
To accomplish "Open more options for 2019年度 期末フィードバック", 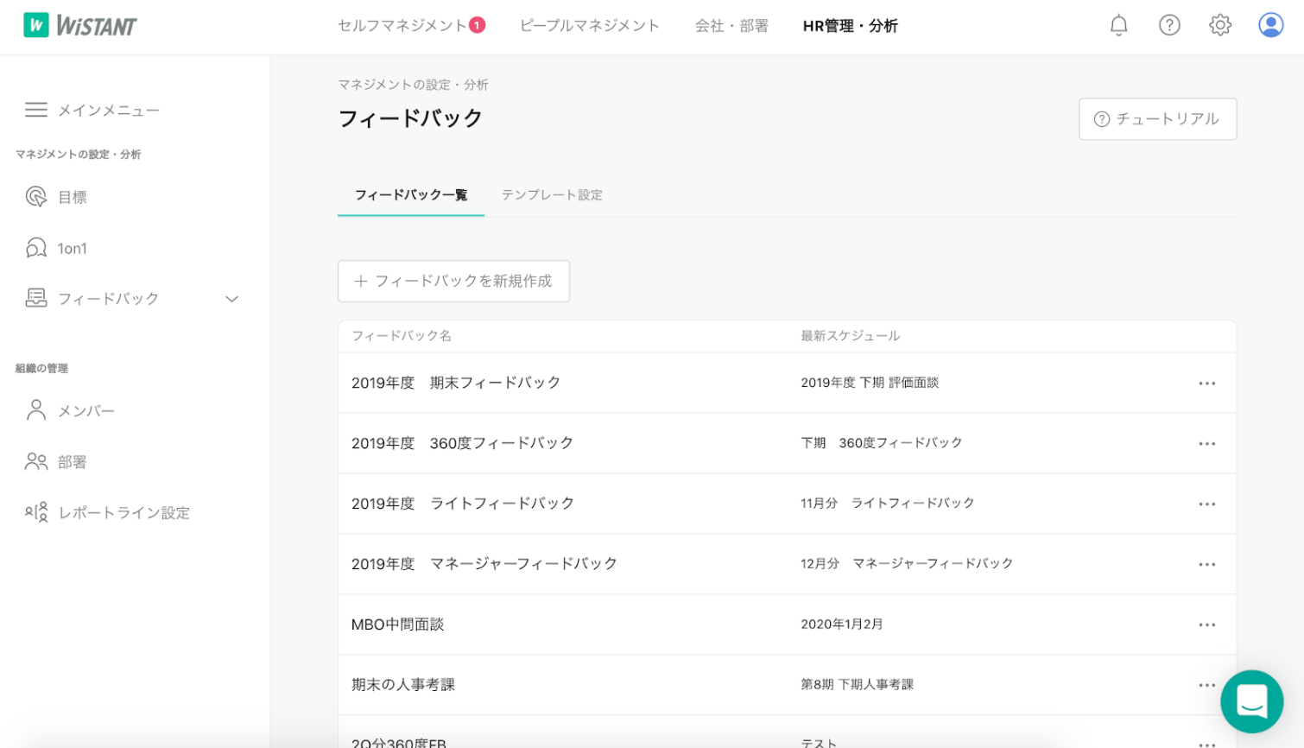I will coord(1207,384).
